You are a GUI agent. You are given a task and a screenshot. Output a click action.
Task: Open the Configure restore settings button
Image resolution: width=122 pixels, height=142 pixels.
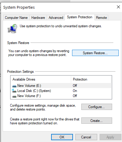click(97, 107)
